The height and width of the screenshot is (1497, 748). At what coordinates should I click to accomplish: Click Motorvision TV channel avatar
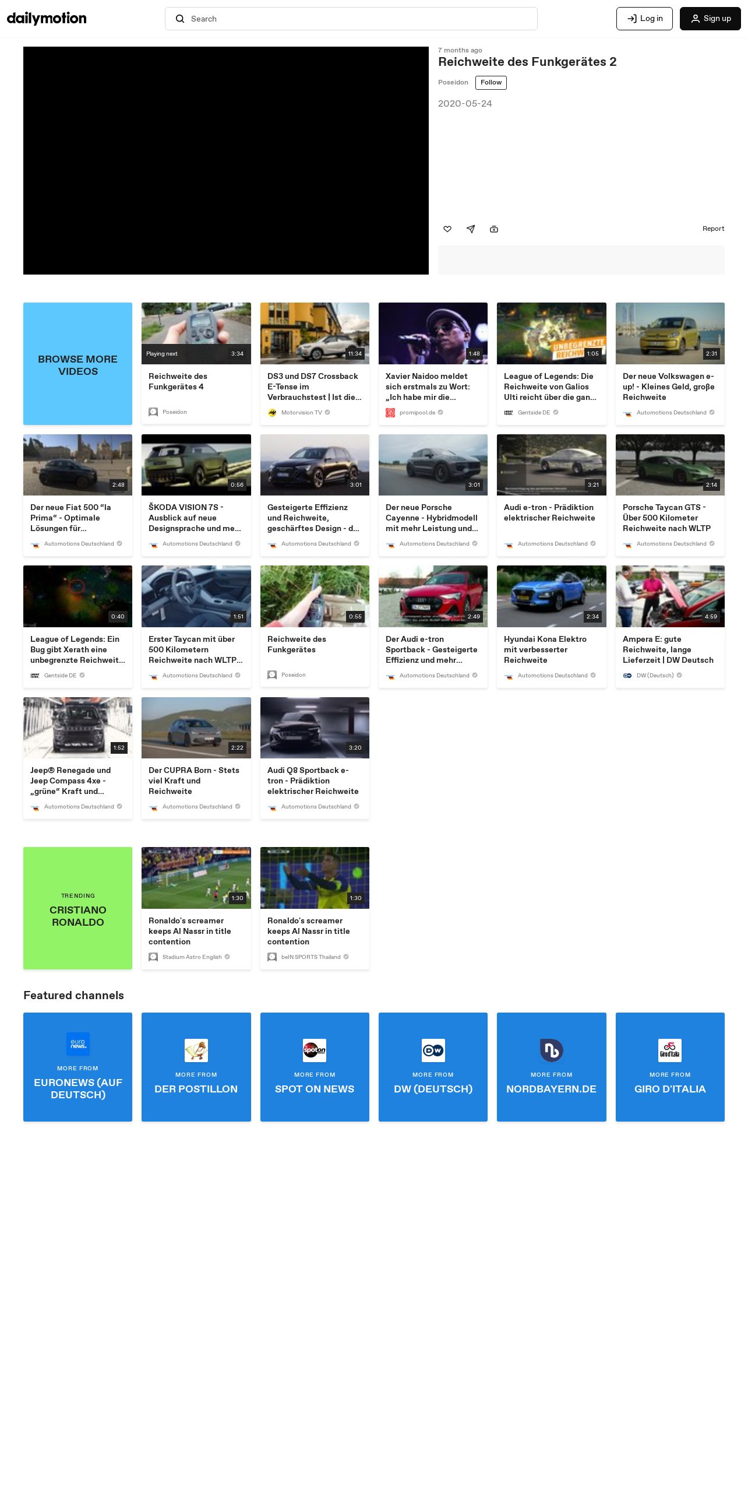(x=272, y=413)
